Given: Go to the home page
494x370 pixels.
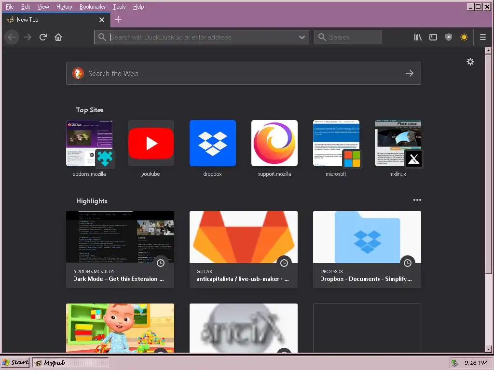Looking at the screenshot, I should coord(58,37).
